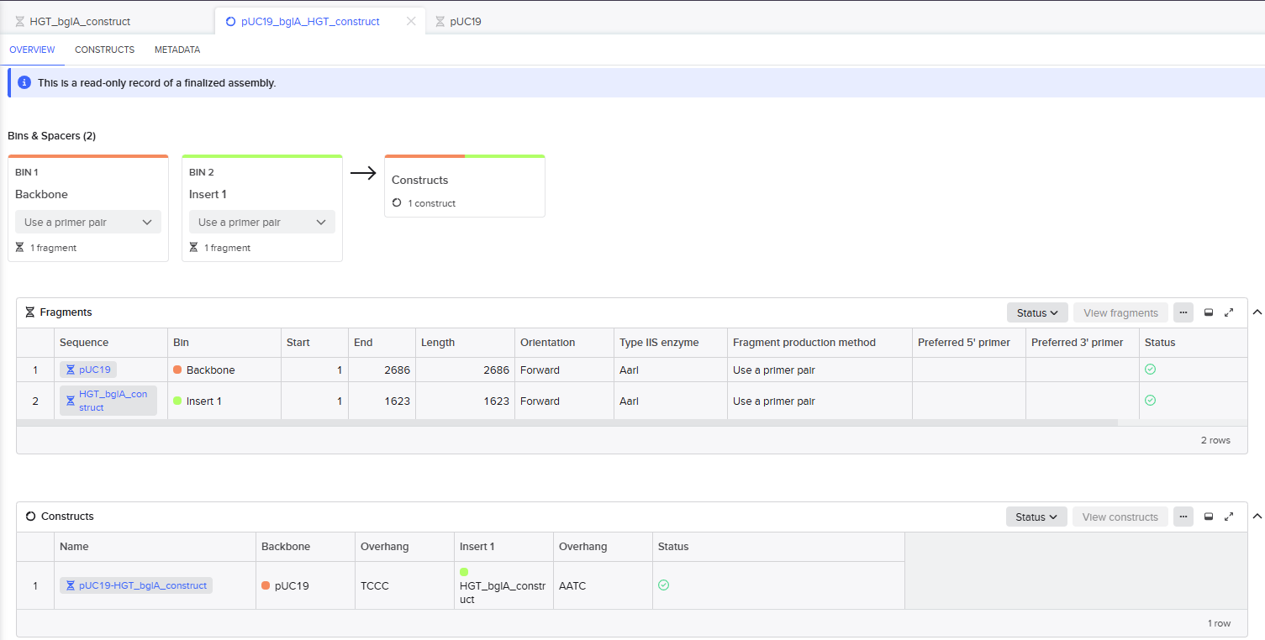Click status check icon for pUC19 fragment
This screenshot has width=1265, height=640.
[1150, 369]
